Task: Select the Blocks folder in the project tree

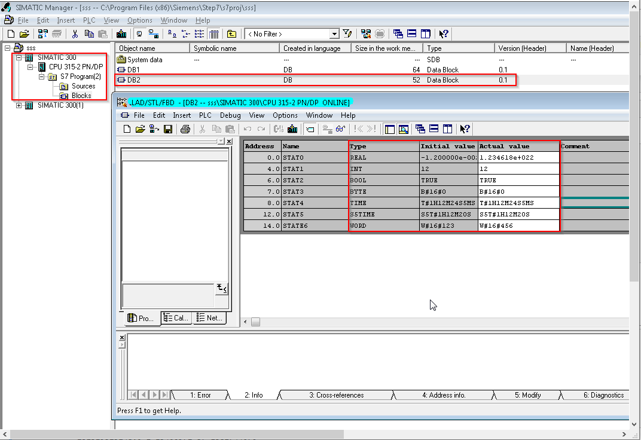Action: click(x=81, y=96)
